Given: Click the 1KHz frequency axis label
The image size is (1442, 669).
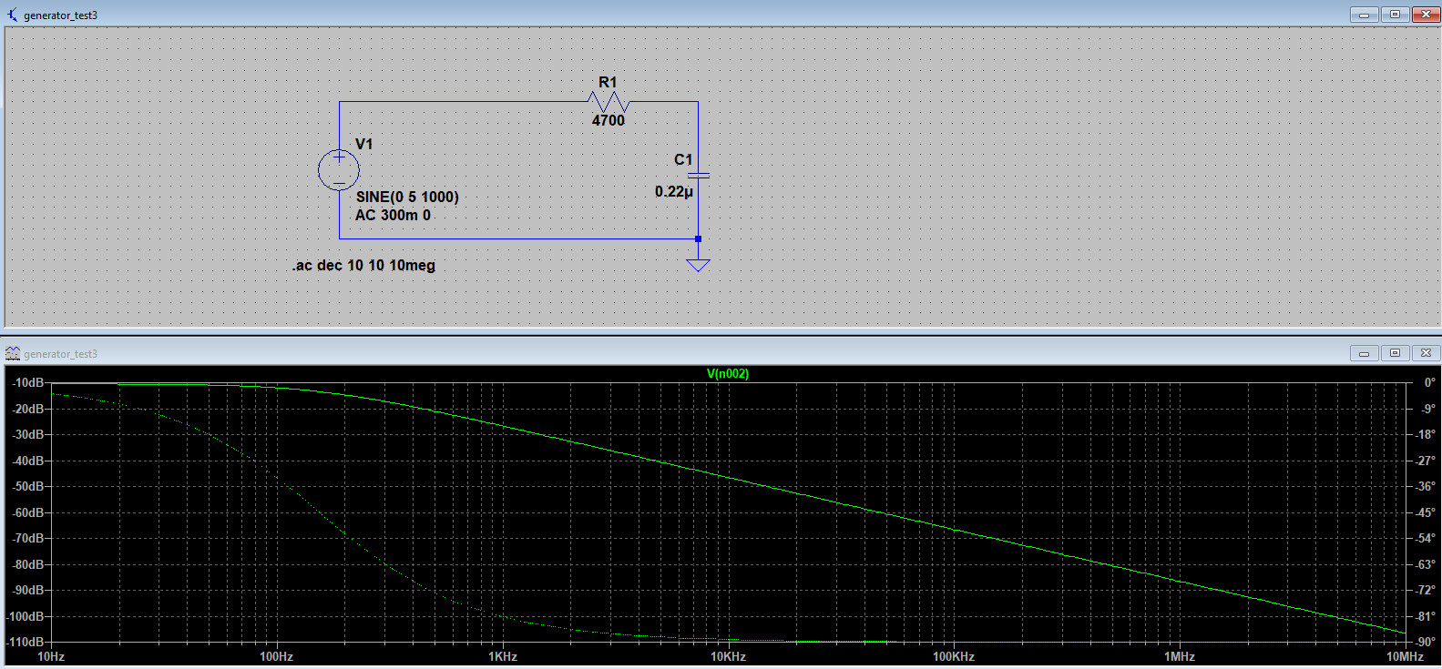Looking at the screenshot, I should pos(503,656).
